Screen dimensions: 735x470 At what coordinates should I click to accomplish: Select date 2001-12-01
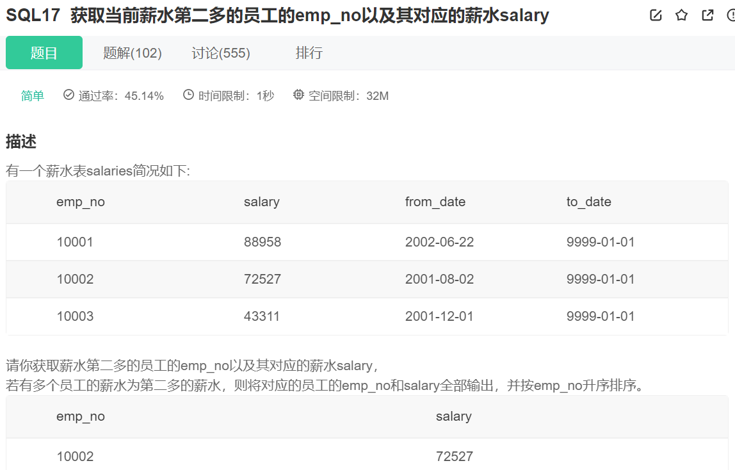439,316
